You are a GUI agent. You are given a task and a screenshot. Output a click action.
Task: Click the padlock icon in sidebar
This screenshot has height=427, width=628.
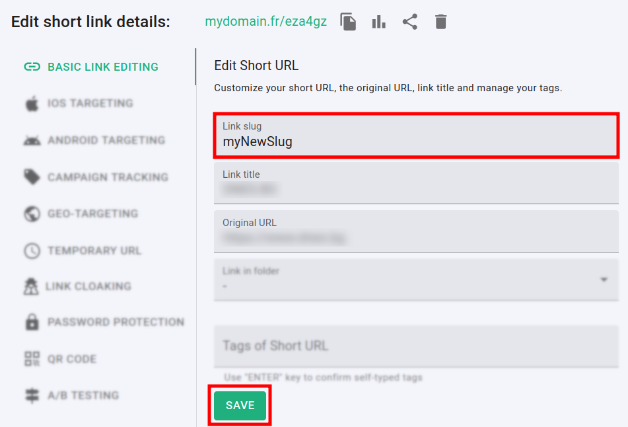(32, 323)
